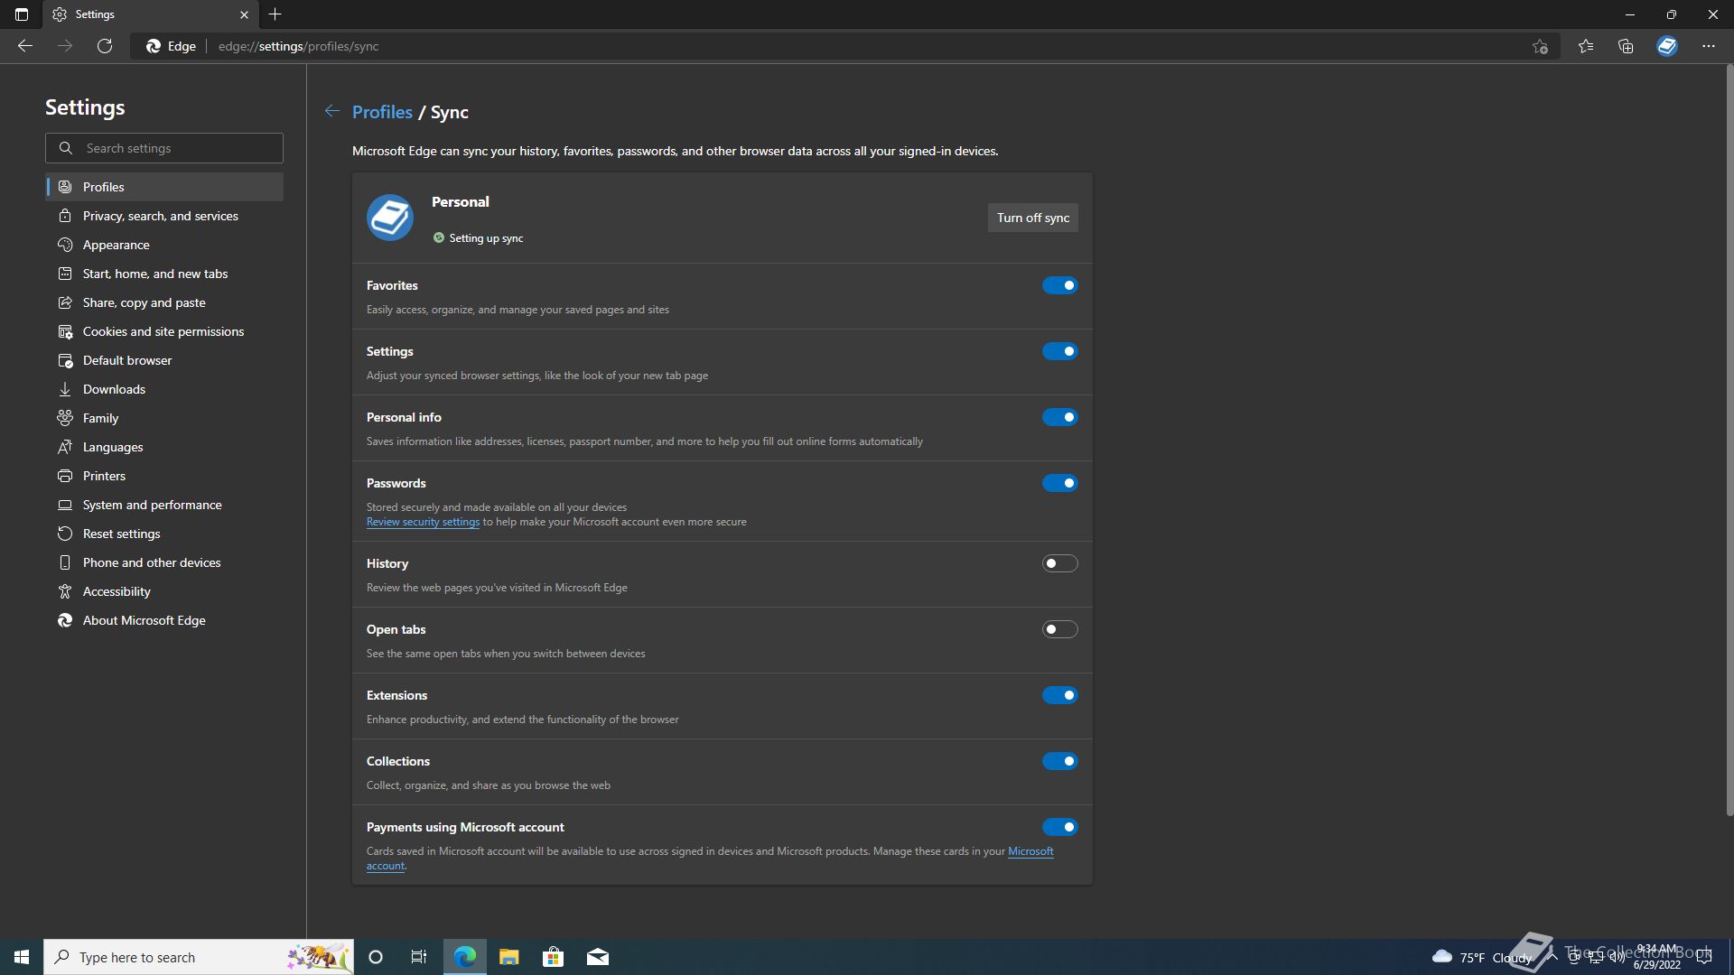Open the Collections toolbar icon
The height and width of the screenshot is (975, 1734).
(1626, 46)
